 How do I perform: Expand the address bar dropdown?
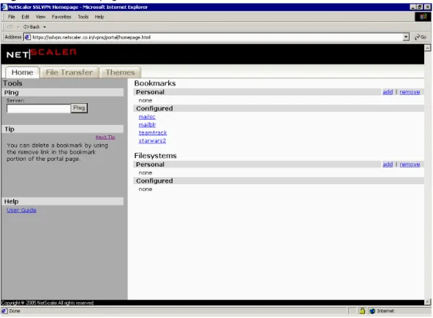tap(406, 37)
